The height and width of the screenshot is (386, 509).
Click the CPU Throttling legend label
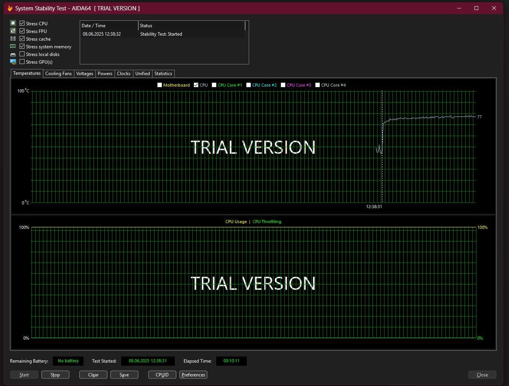(267, 222)
